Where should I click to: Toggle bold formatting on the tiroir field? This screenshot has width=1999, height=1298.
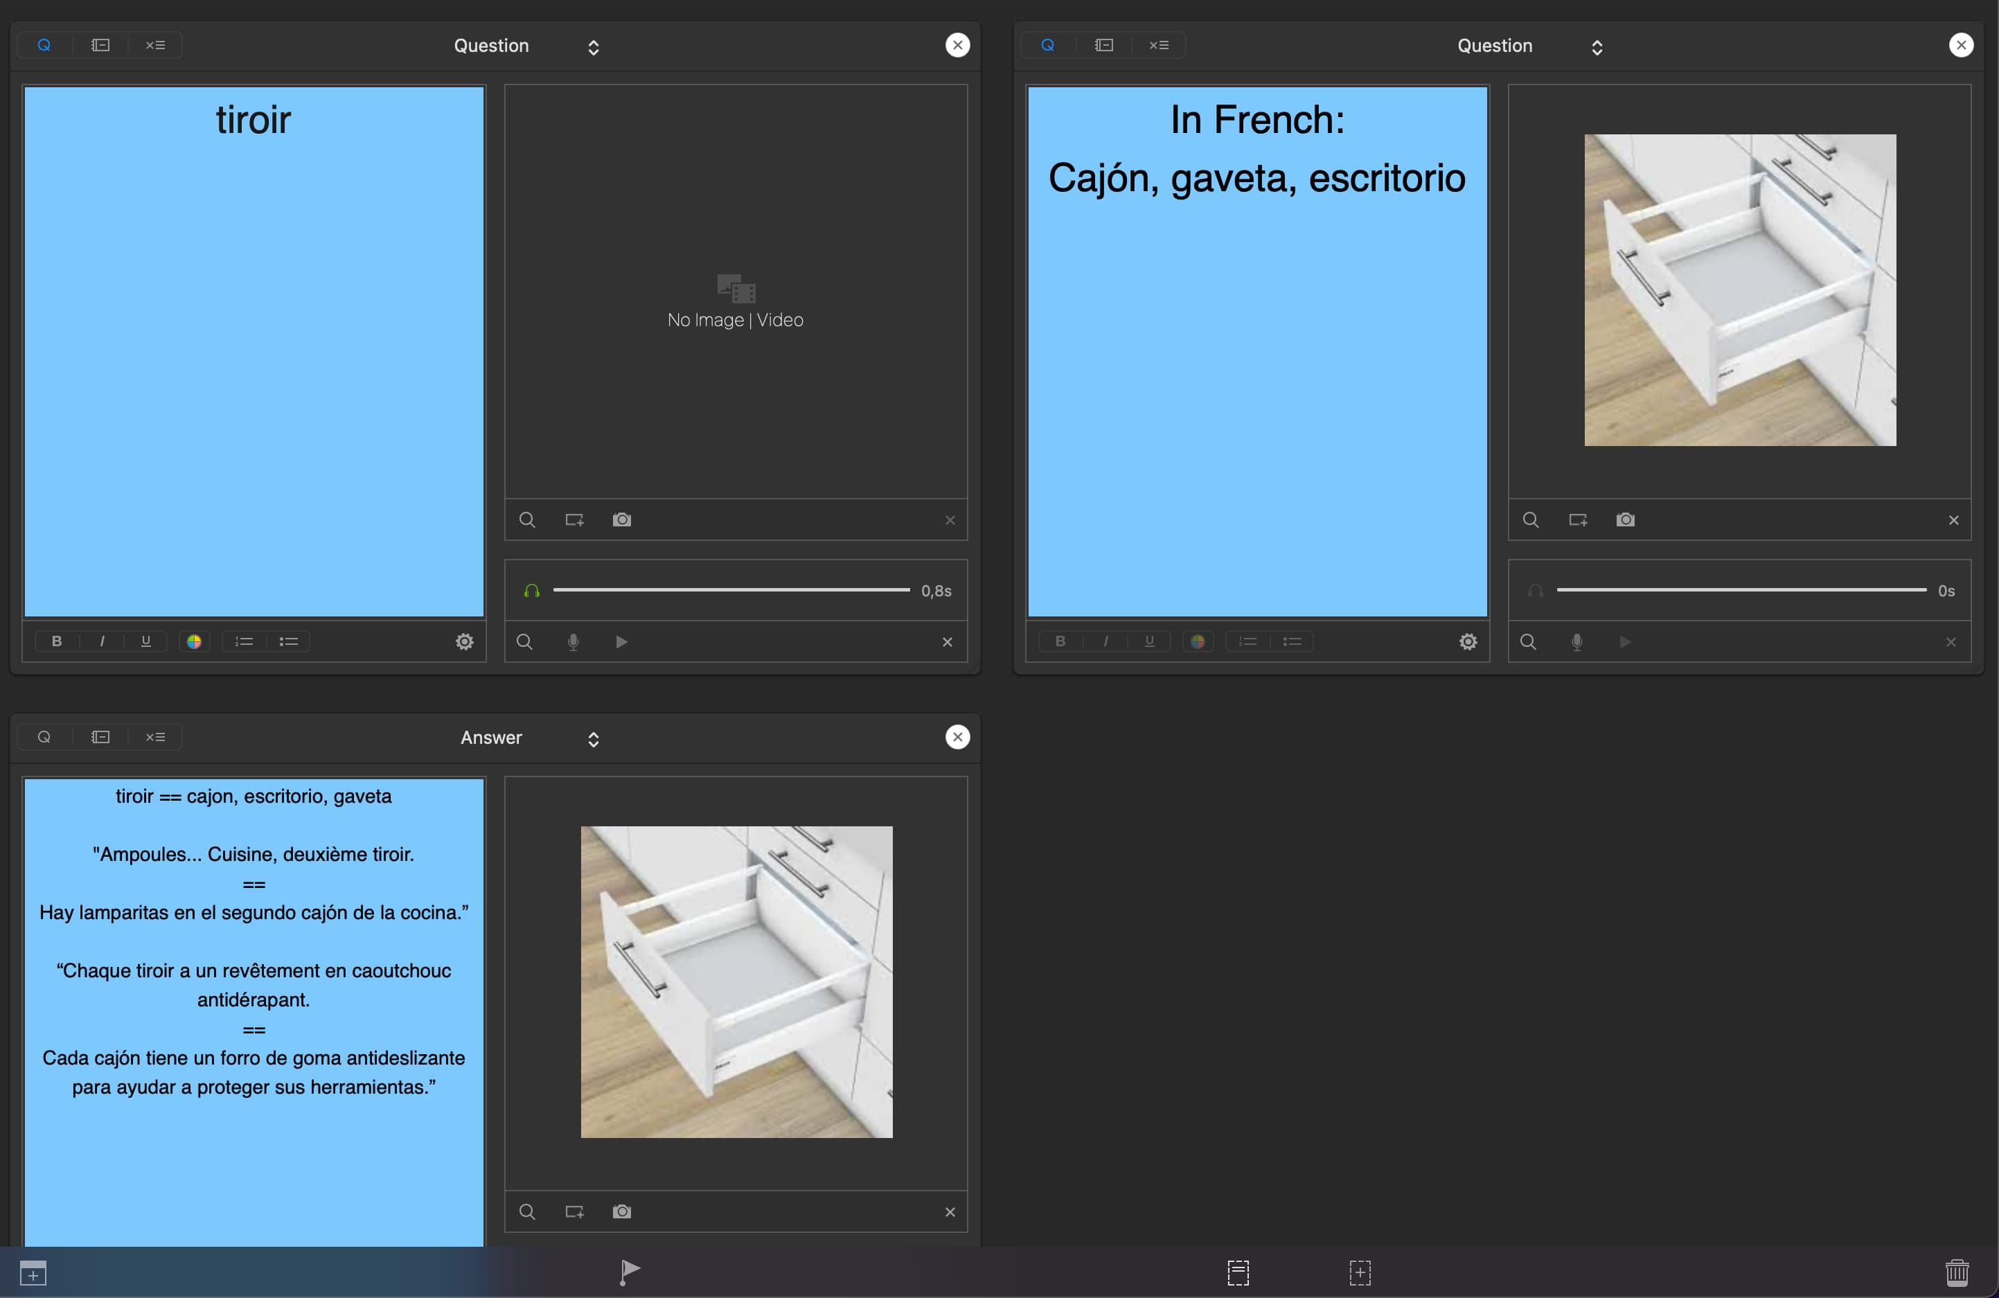pyautogui.click(x=55, y=641)
